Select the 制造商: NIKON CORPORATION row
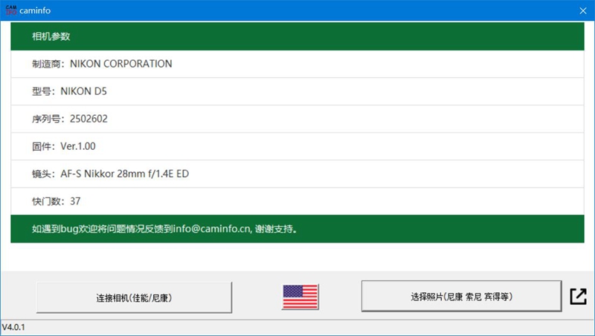The height and width of the screenshot is (336, 595). tap(297, 64)
